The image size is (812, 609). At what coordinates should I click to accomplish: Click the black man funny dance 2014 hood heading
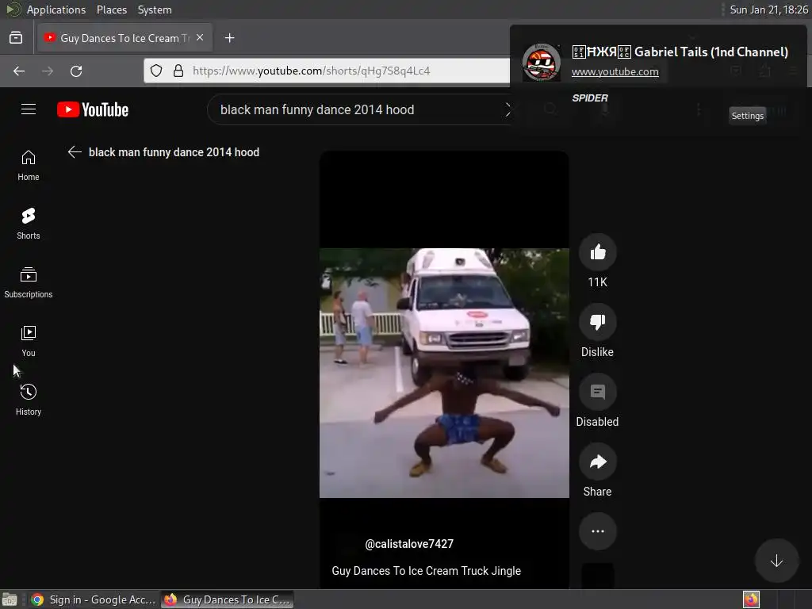click(x=174, y=151)
